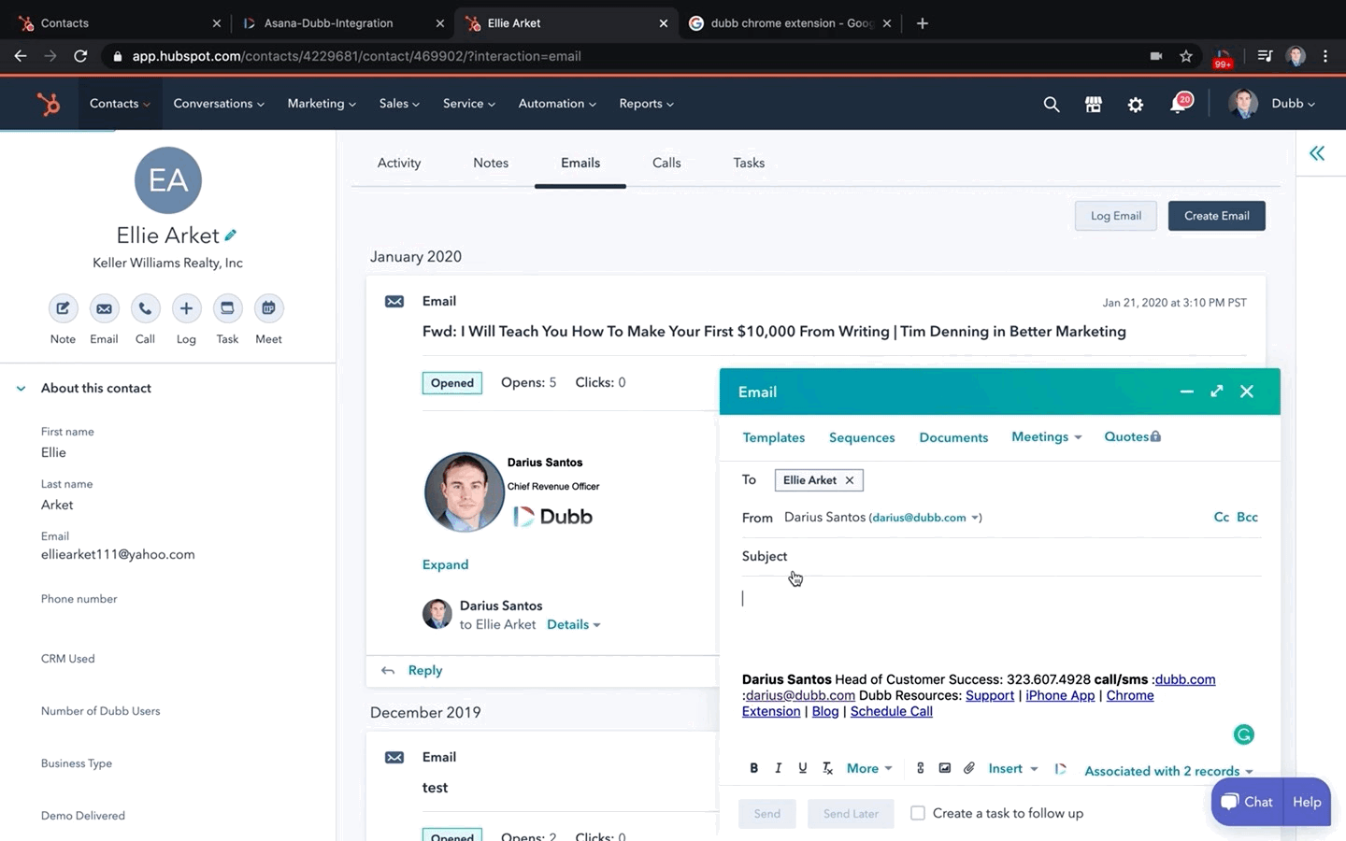The image size is (1346, 841).
Task: Clear text formatting in email composer
Action: [x=827, y=768]
